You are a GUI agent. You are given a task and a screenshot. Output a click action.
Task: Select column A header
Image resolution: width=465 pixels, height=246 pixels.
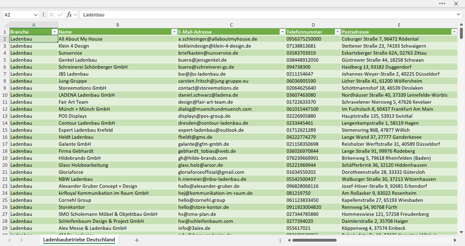tap(34, 25)
